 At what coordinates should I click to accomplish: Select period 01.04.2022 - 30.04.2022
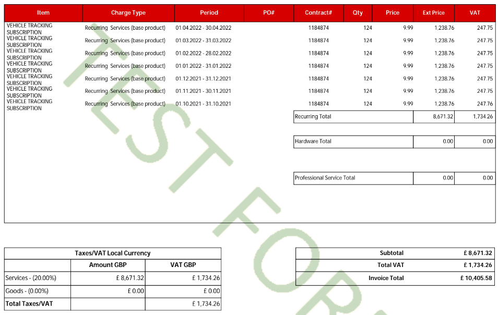tap(203, 28)
